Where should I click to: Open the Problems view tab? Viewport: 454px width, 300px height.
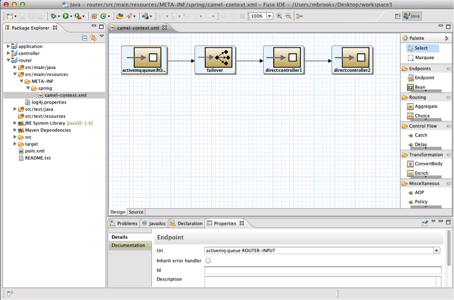coord(124,224)
